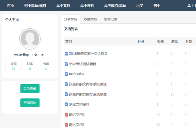
Task: Open document 2018猿题库第一次诊断3
Action: [x=88, y=54]
